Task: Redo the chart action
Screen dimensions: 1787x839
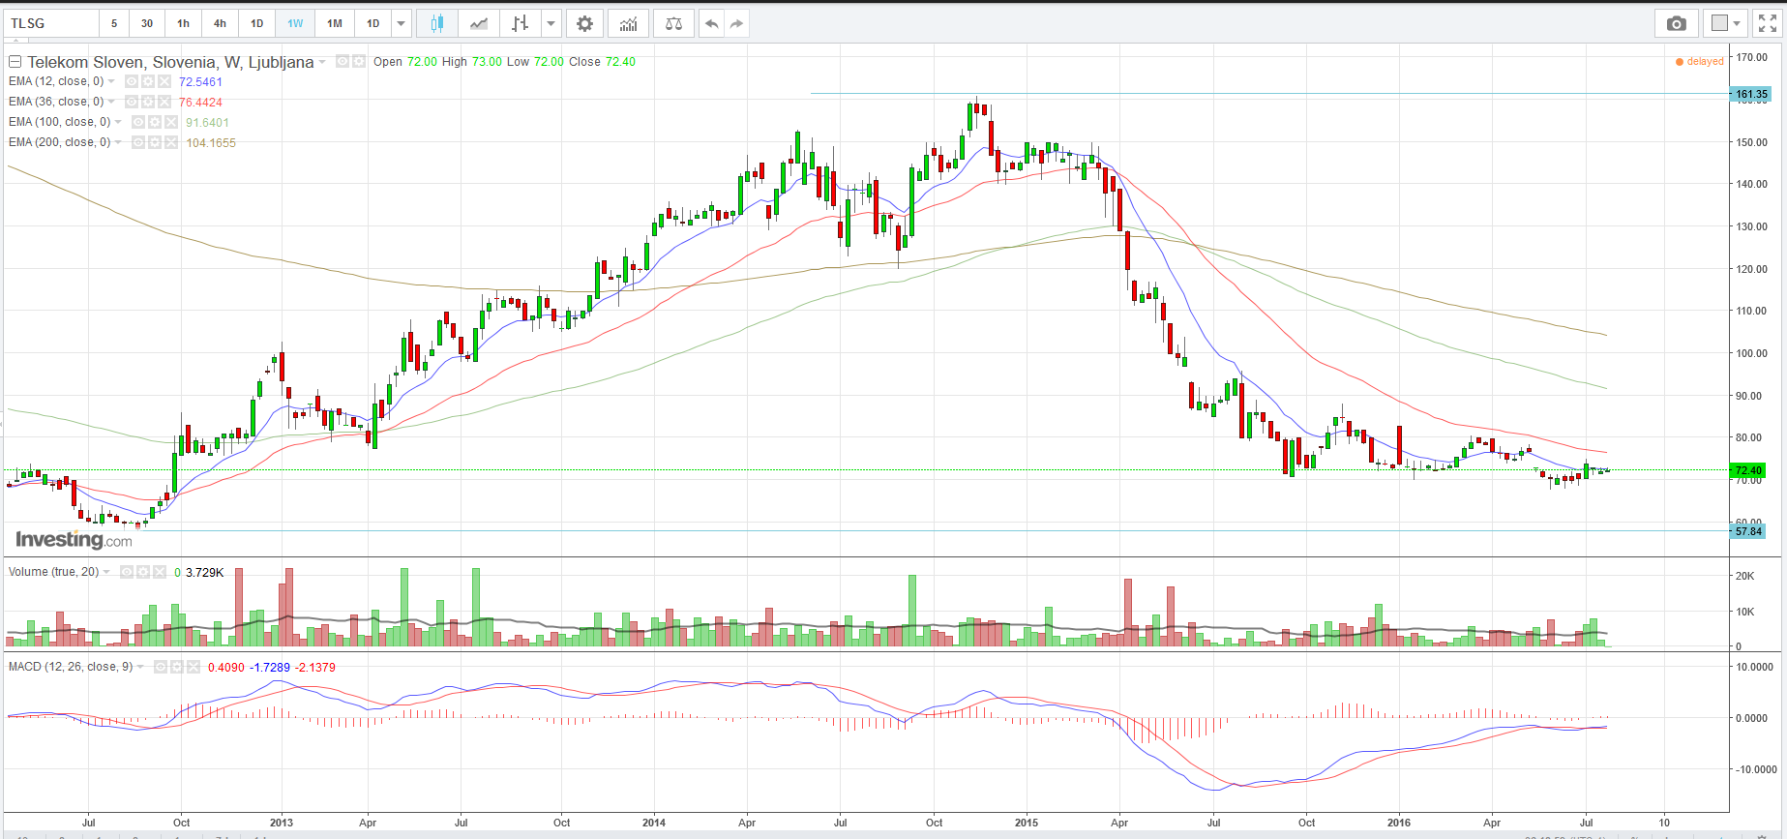Action: pyautogui.click(x=737, y=23)
